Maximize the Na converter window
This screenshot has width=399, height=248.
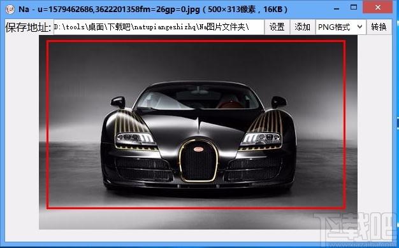(x=354, y=8)
